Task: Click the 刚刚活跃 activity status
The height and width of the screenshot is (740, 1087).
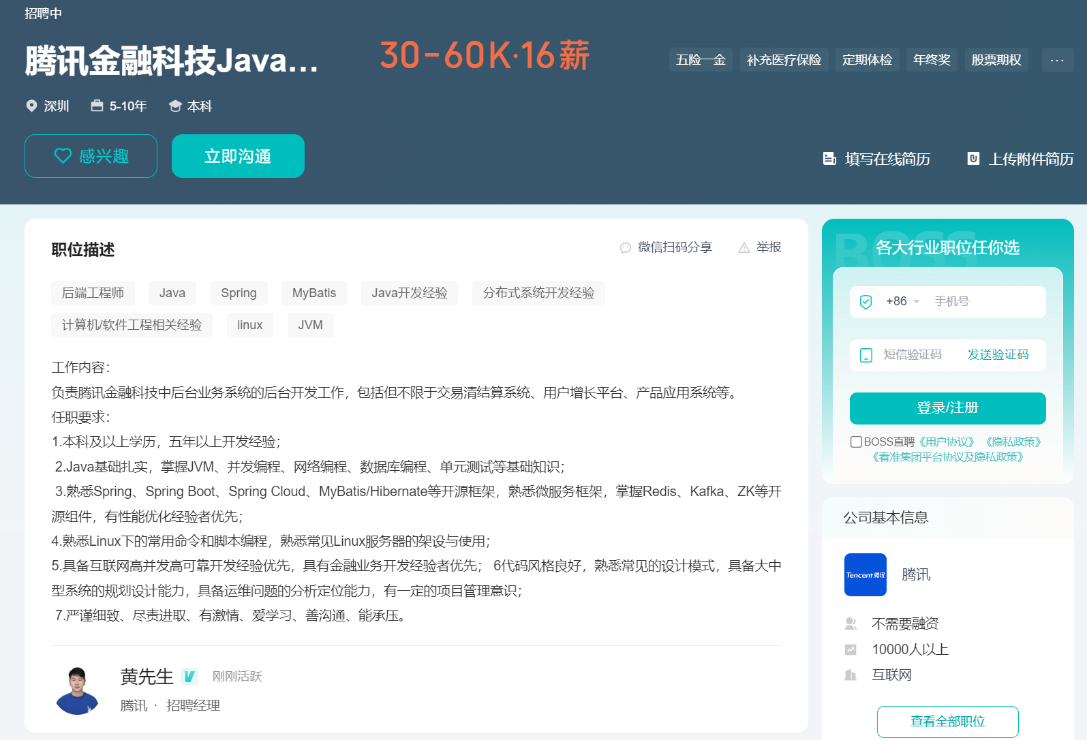Action: 237,677
